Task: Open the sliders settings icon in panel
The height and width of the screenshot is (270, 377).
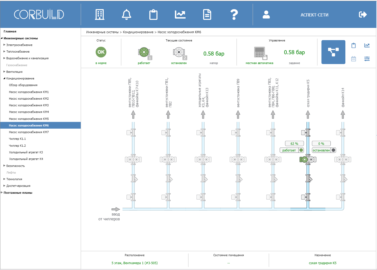Action: (x=367, y=59)
